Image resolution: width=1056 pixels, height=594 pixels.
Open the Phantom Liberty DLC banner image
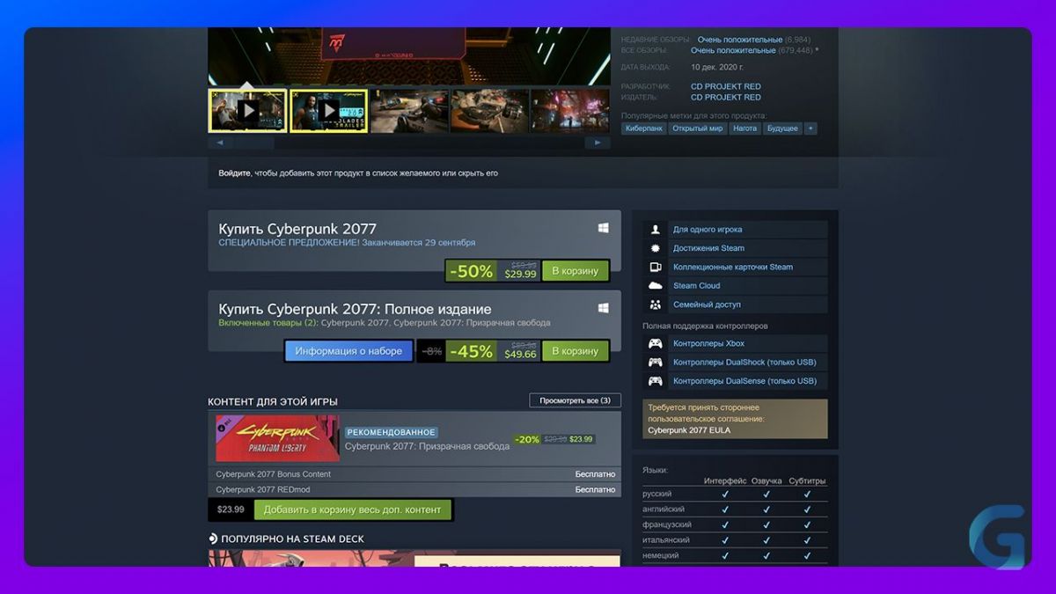coord(277,438)
